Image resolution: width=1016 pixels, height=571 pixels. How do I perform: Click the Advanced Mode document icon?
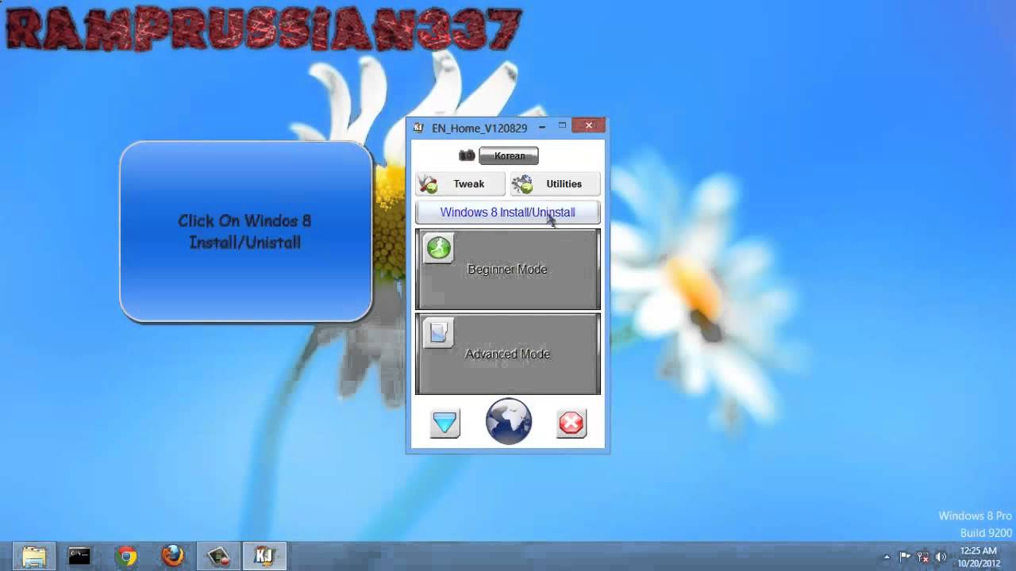pos(438,332)
